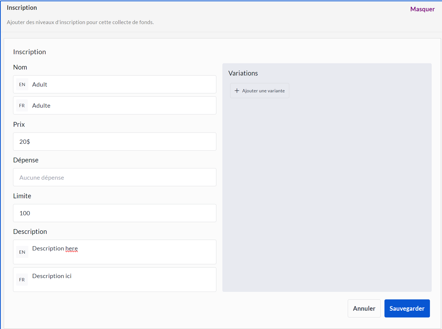Click into the Limite field showing 100
The height and width of the screenshot is (329, 442).
[x=115, y=213]
